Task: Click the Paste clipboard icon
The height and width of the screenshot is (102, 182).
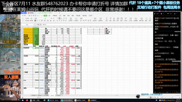Action: coord(23,19)
